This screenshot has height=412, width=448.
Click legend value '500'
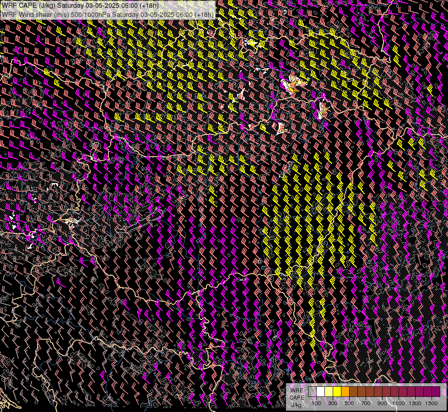pos(349,403)
